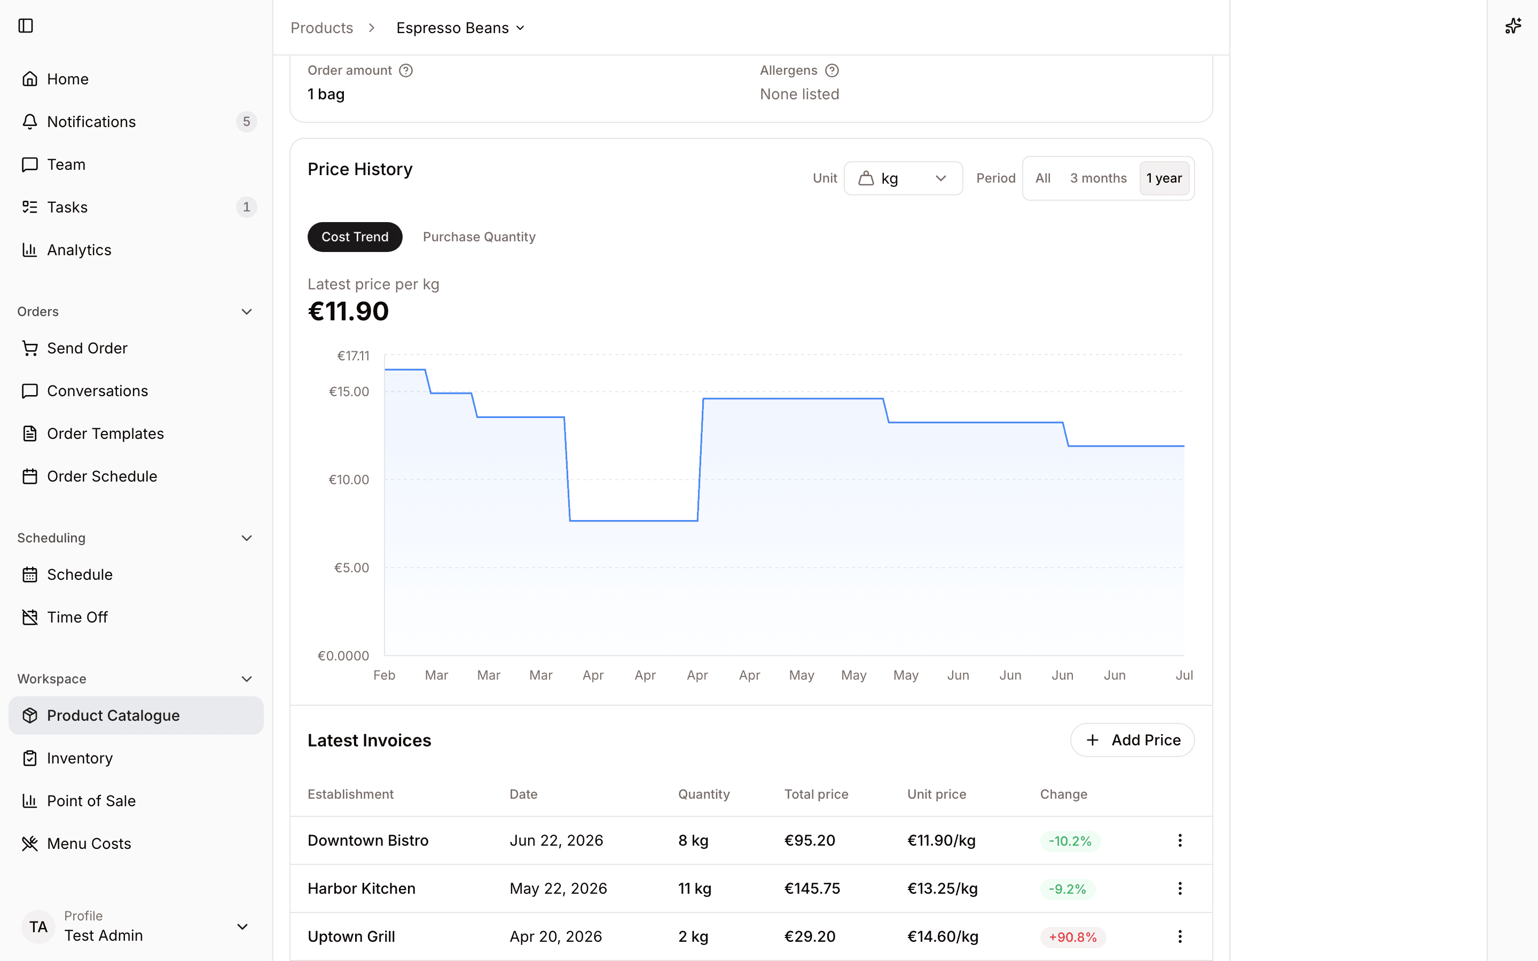The height and width of the screenshot is (961, 1538).
Task: Collapse the Orders section chevron
Action: [x=247, y=311]
